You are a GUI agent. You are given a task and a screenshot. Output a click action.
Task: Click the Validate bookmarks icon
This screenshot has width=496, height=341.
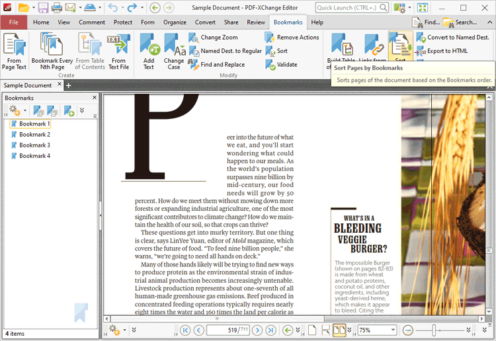point(282,65)
